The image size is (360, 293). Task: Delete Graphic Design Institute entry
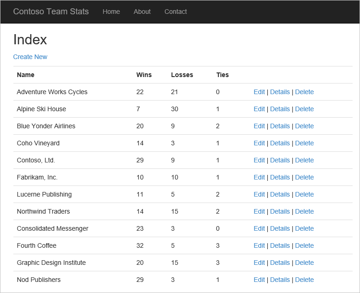304,263
